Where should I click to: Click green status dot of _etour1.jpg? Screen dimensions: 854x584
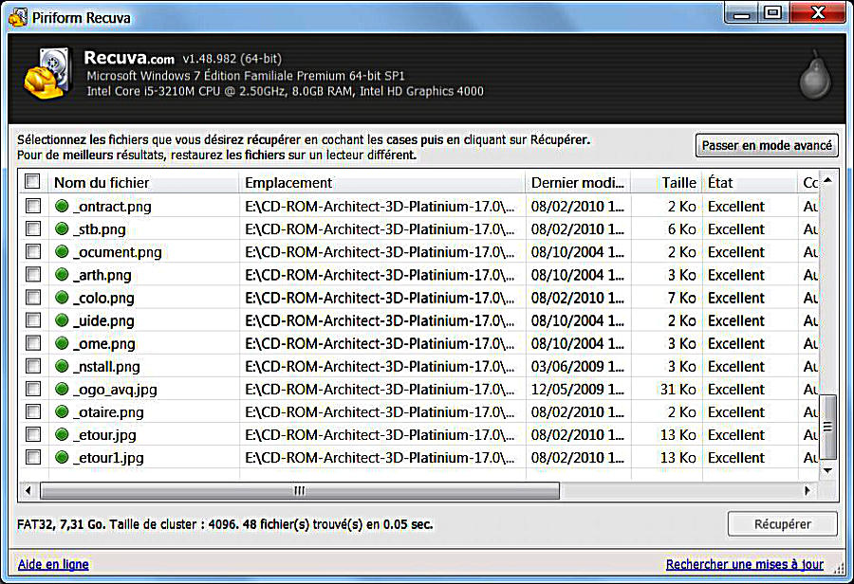[62, 458]
